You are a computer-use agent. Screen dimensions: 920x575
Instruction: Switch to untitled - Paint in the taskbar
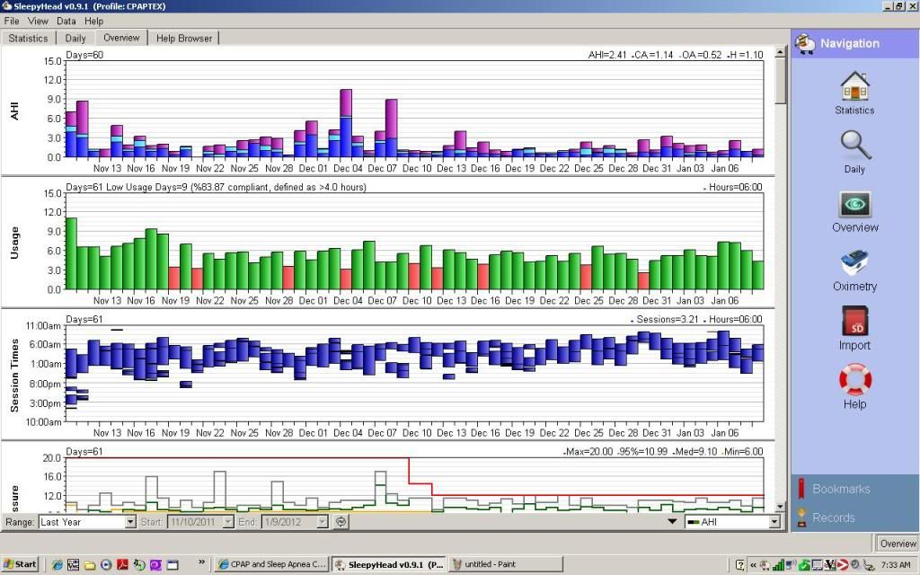[503, 564]
